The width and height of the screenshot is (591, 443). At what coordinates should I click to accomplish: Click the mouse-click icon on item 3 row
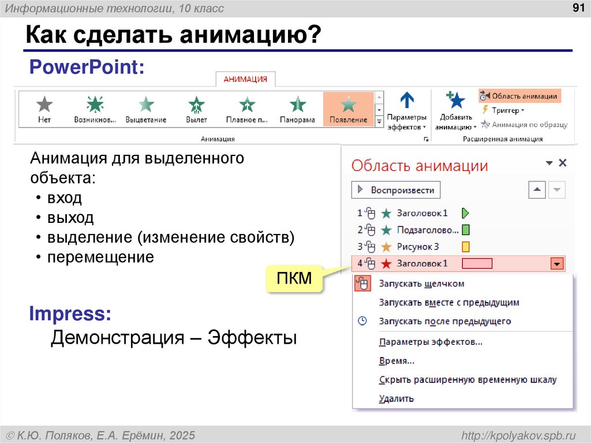pos(370,247)
